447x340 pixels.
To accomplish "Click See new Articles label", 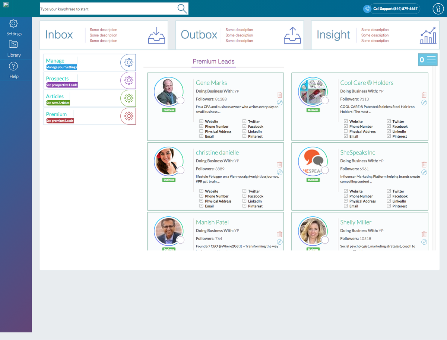I will coord(58,103).
